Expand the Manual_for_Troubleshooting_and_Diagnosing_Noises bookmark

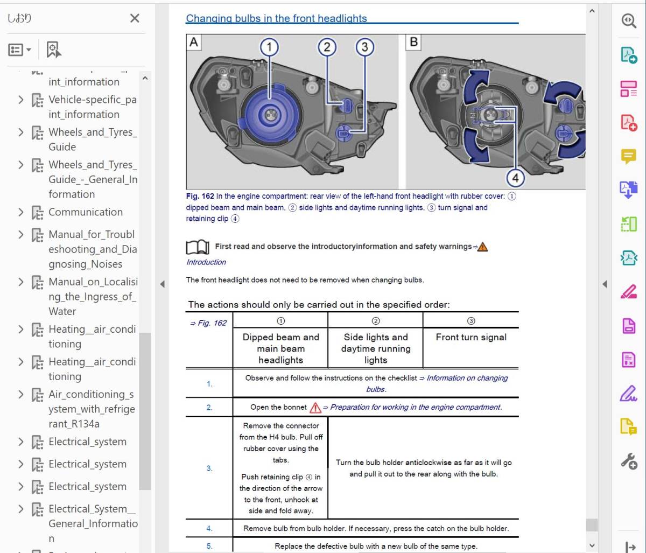21,235
